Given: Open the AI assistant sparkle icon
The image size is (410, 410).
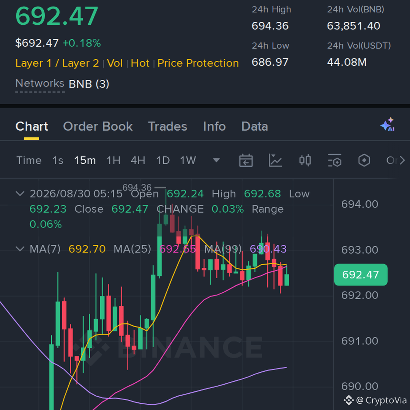Looking at the screenshot, I should 388,125.
